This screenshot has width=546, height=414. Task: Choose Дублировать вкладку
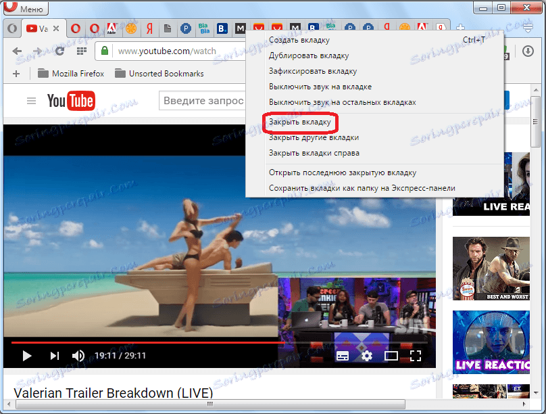tap(374, 55)
